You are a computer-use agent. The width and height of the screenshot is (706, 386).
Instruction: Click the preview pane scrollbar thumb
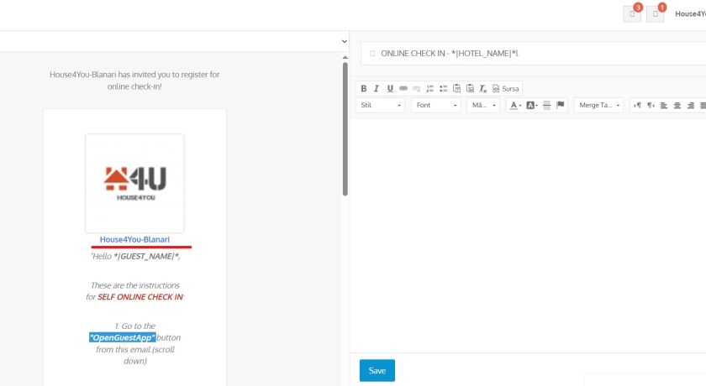[x=345, y=129]
